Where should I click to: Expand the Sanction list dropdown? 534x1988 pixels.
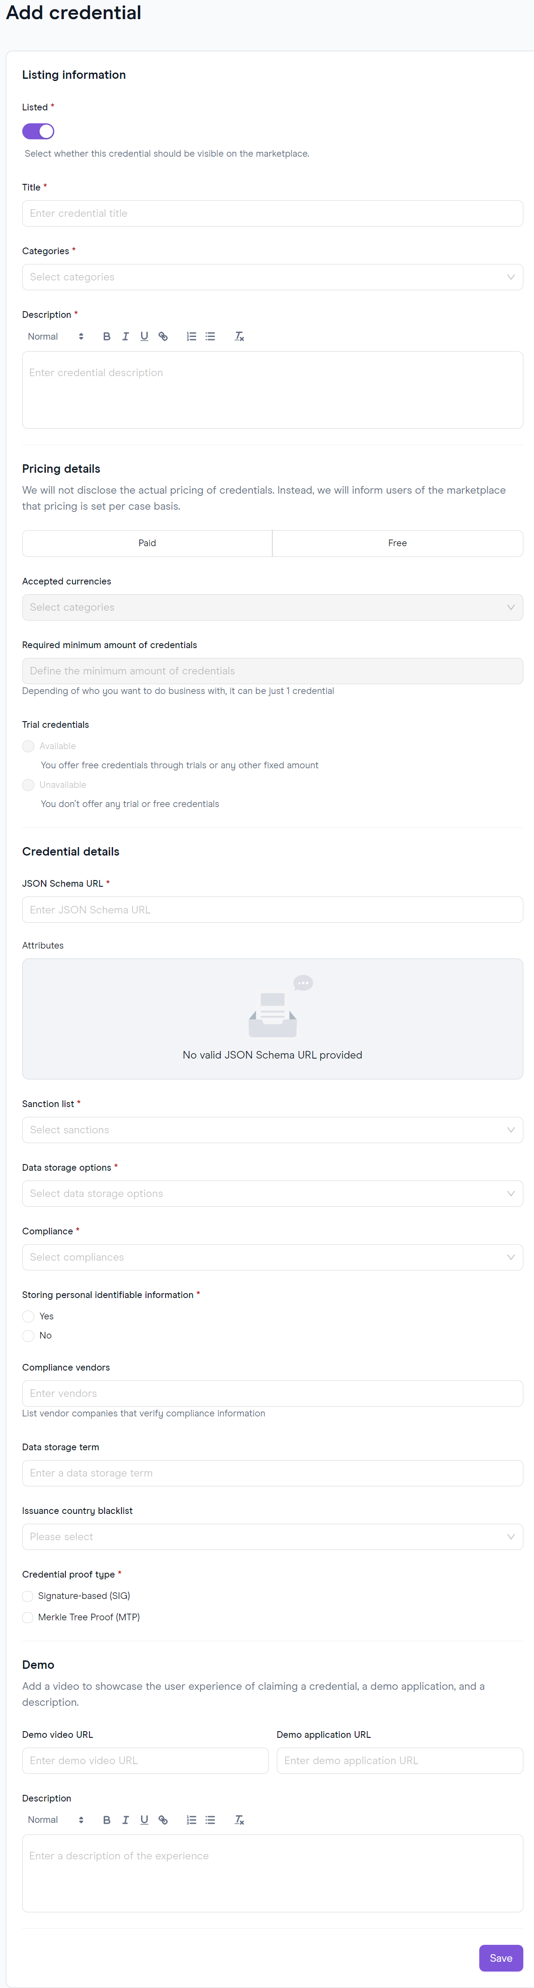272,1130
